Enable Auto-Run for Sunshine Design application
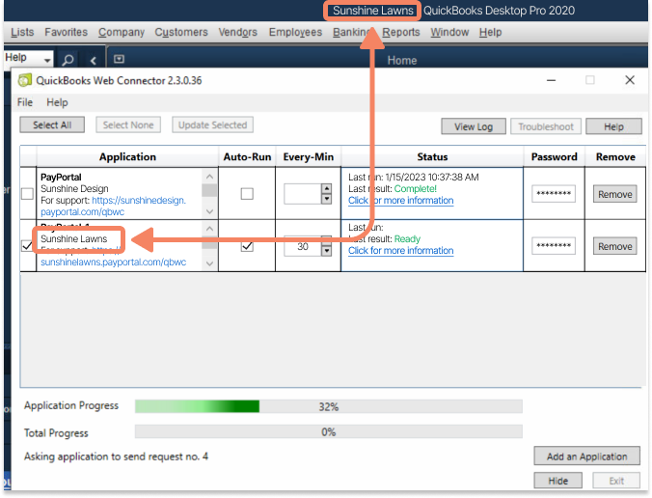This screenshot has height=498, width=652. (247, 193)
